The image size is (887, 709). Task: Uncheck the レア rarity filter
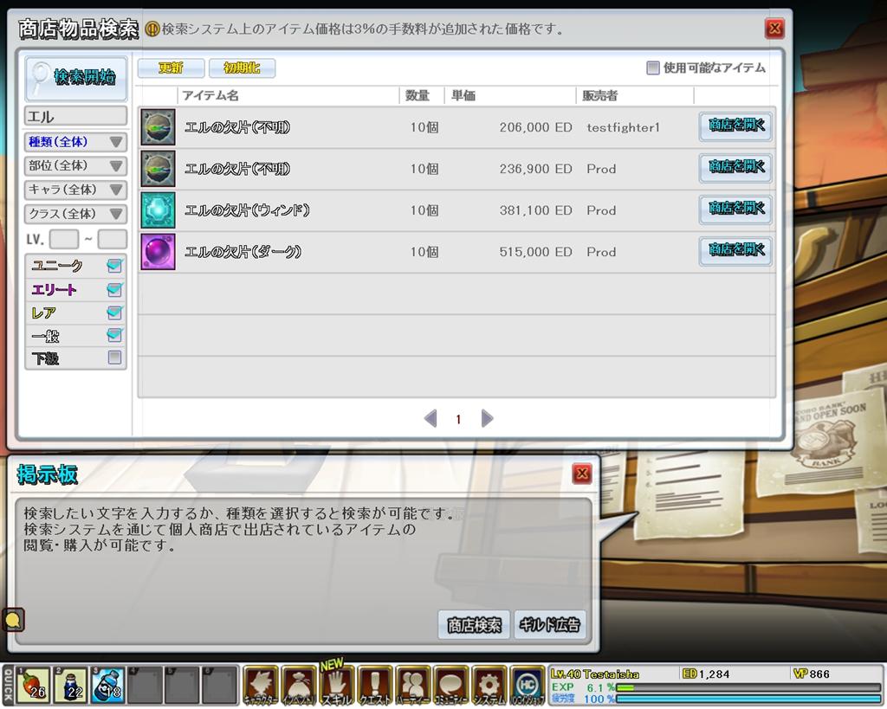tap(114, 313)
